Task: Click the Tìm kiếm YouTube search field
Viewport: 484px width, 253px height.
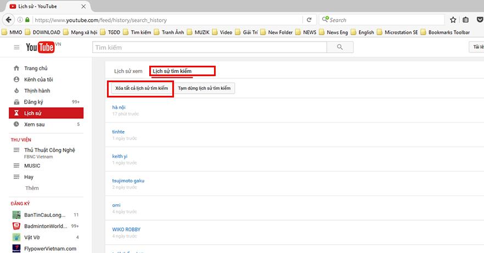Action: pos(209,47)
